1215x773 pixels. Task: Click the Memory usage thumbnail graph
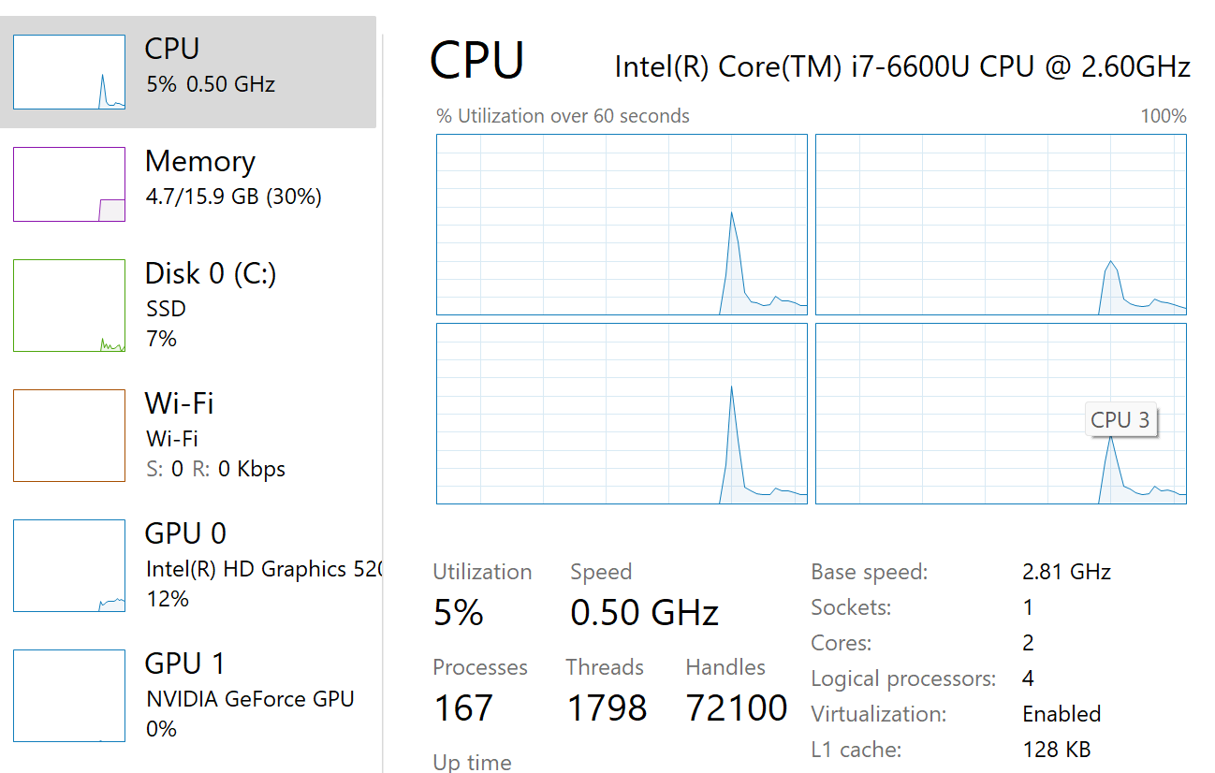point(69,184)
